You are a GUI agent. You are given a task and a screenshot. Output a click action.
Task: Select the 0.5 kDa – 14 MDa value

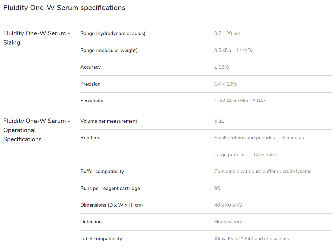coord(234,50)
